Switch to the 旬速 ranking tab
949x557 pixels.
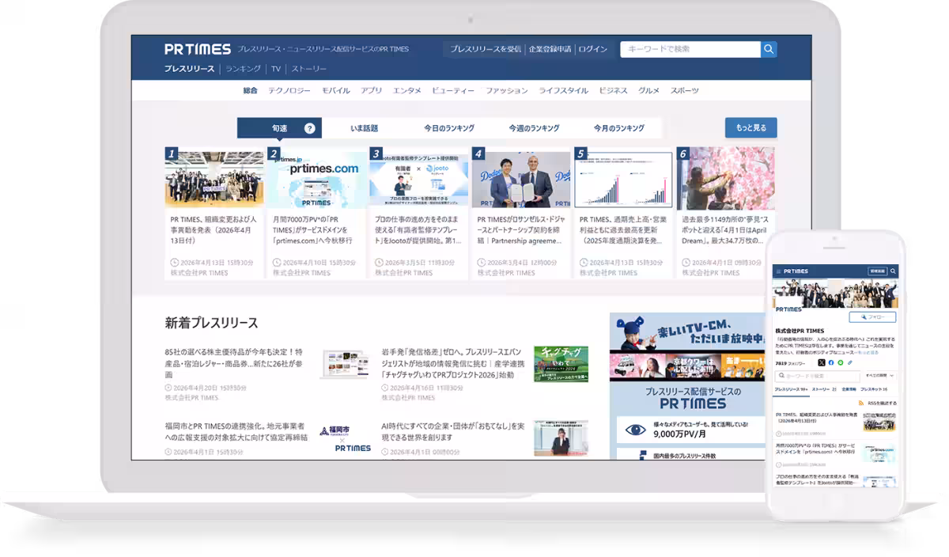(x=279, y=128)
